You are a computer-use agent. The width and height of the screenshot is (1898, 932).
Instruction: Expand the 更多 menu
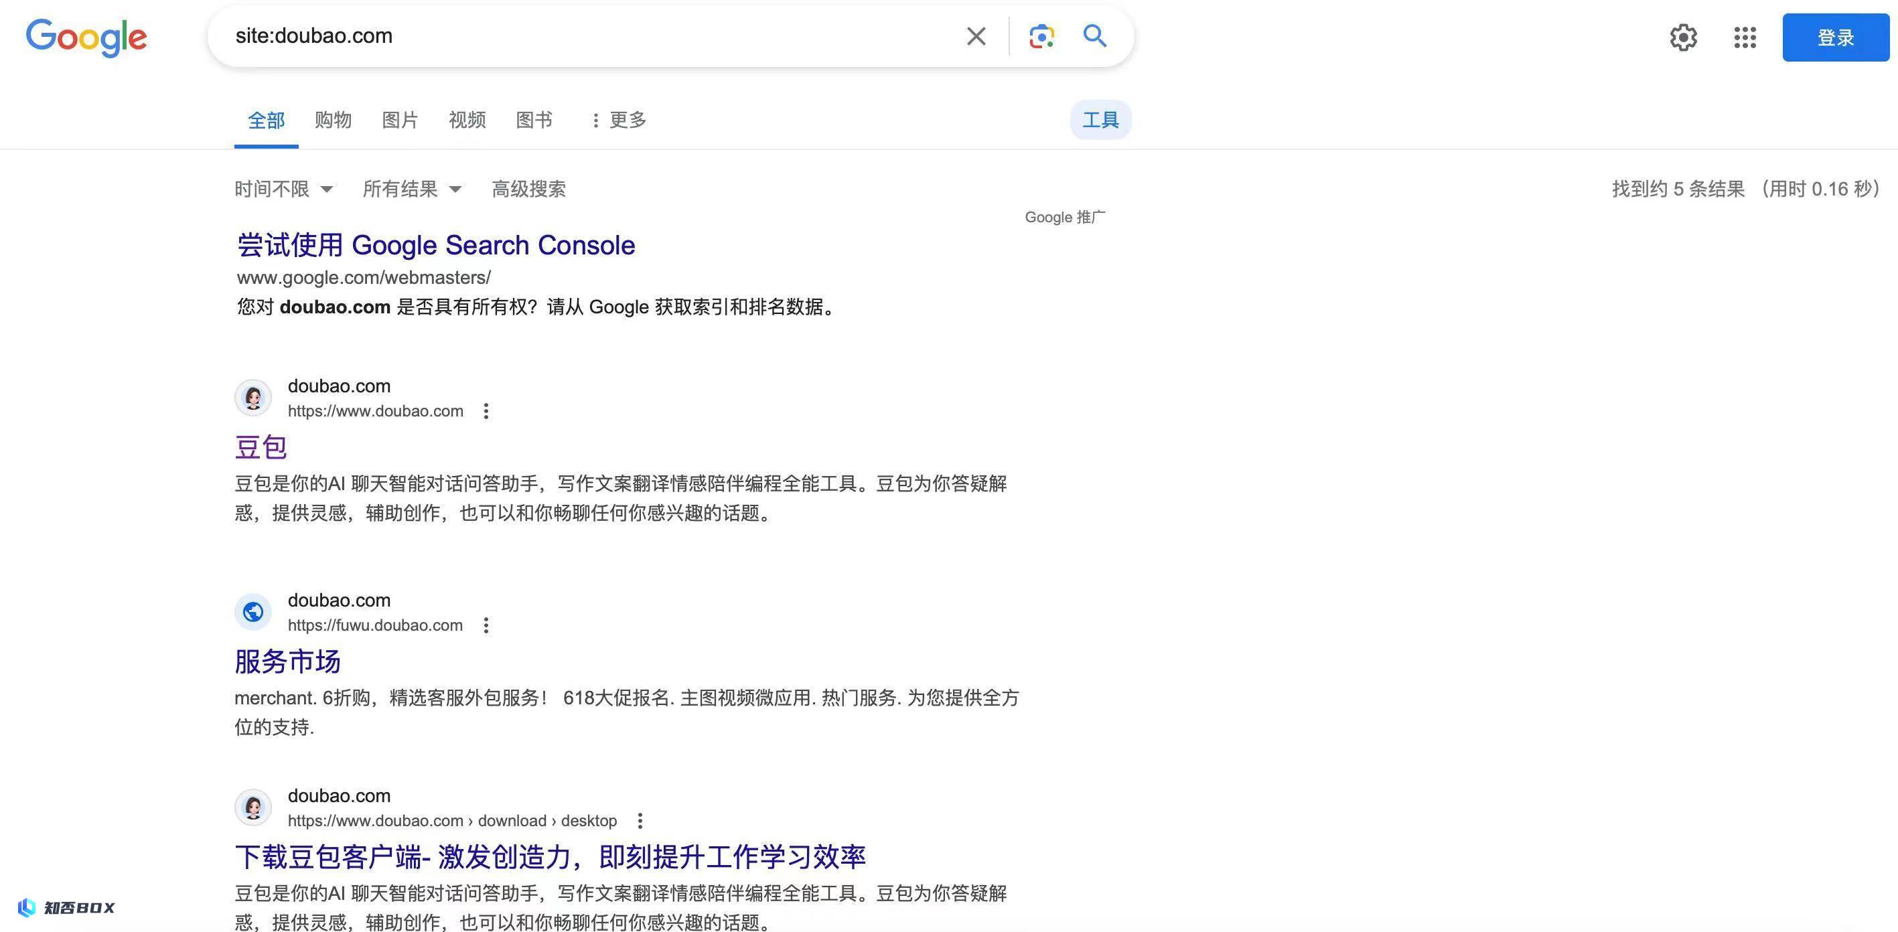click(619, 120)
